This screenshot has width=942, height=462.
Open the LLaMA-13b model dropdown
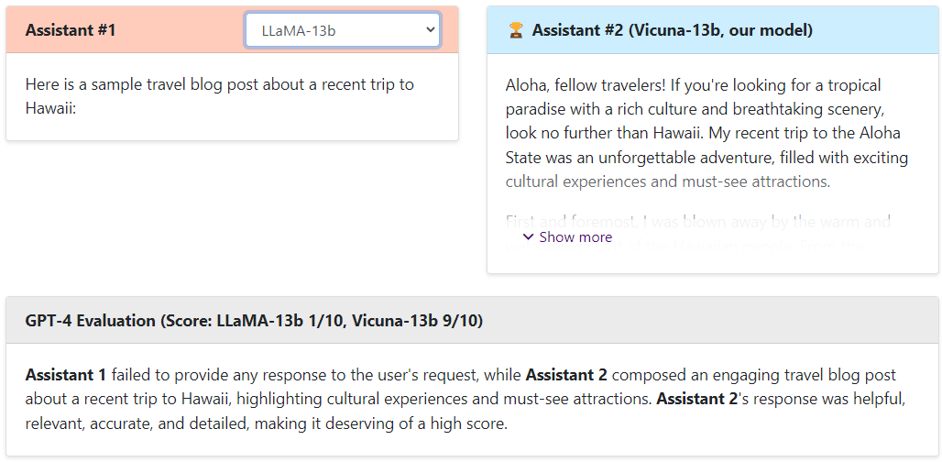point(341,30)
